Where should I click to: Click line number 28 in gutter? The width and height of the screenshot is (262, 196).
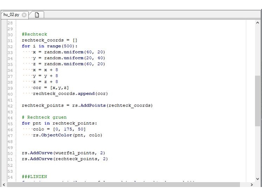click(x=10, y=23)
